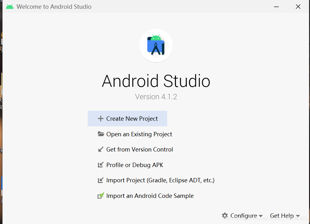
Task: Choose the Profile or Debug APK text
Action: (135, 165)
